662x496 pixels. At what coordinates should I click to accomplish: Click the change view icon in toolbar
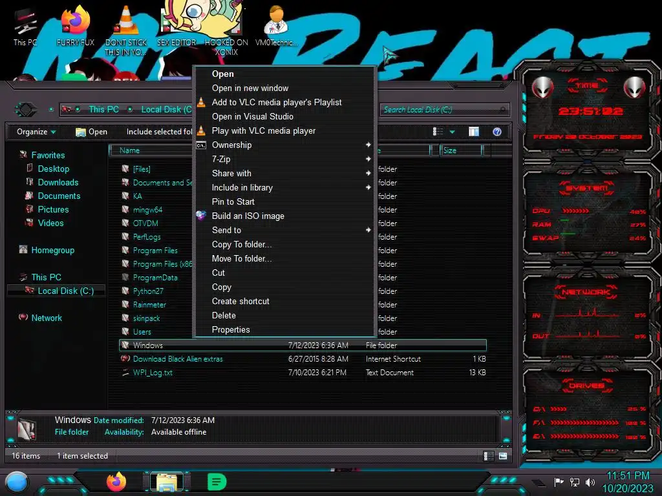pyautogui.click(x=438, y=132)
